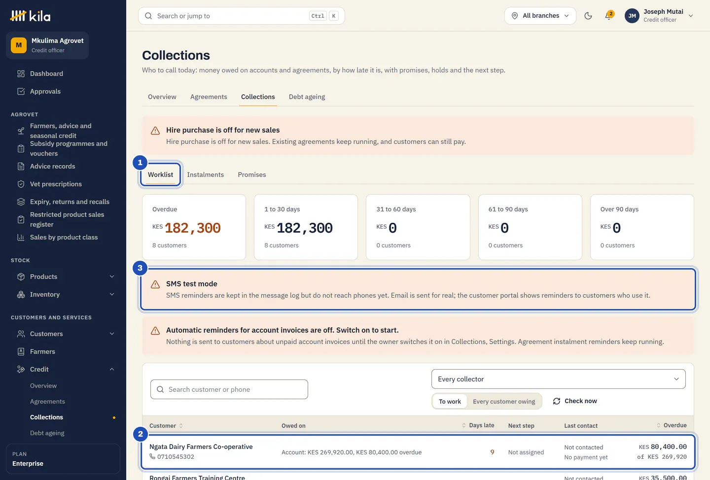Click the Approvals checkmark icon
The width and height of the screenshot is (710, 480).
[21, 92]
